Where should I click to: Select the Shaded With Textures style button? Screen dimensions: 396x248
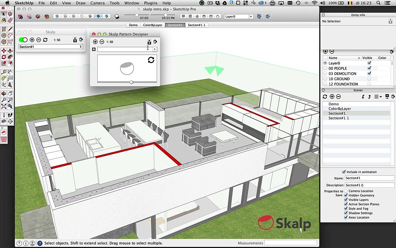[x=98, y=16]
